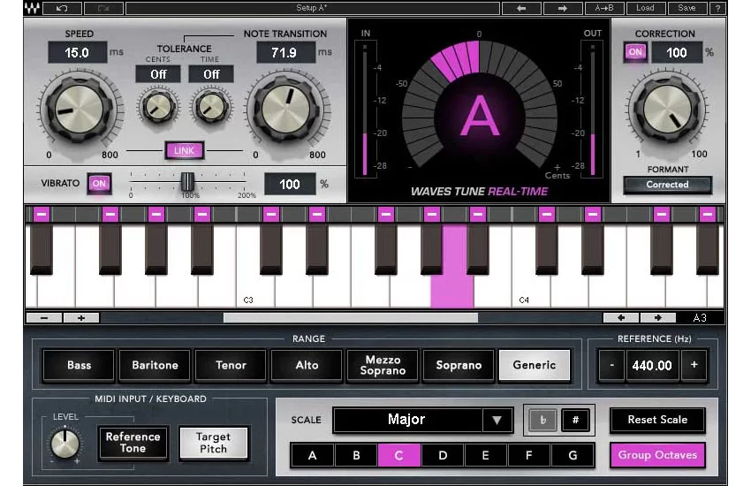Viewport: 751px width, 486px height.
Task: Click the Speed value field 15.0
Action: coord(77,52)
